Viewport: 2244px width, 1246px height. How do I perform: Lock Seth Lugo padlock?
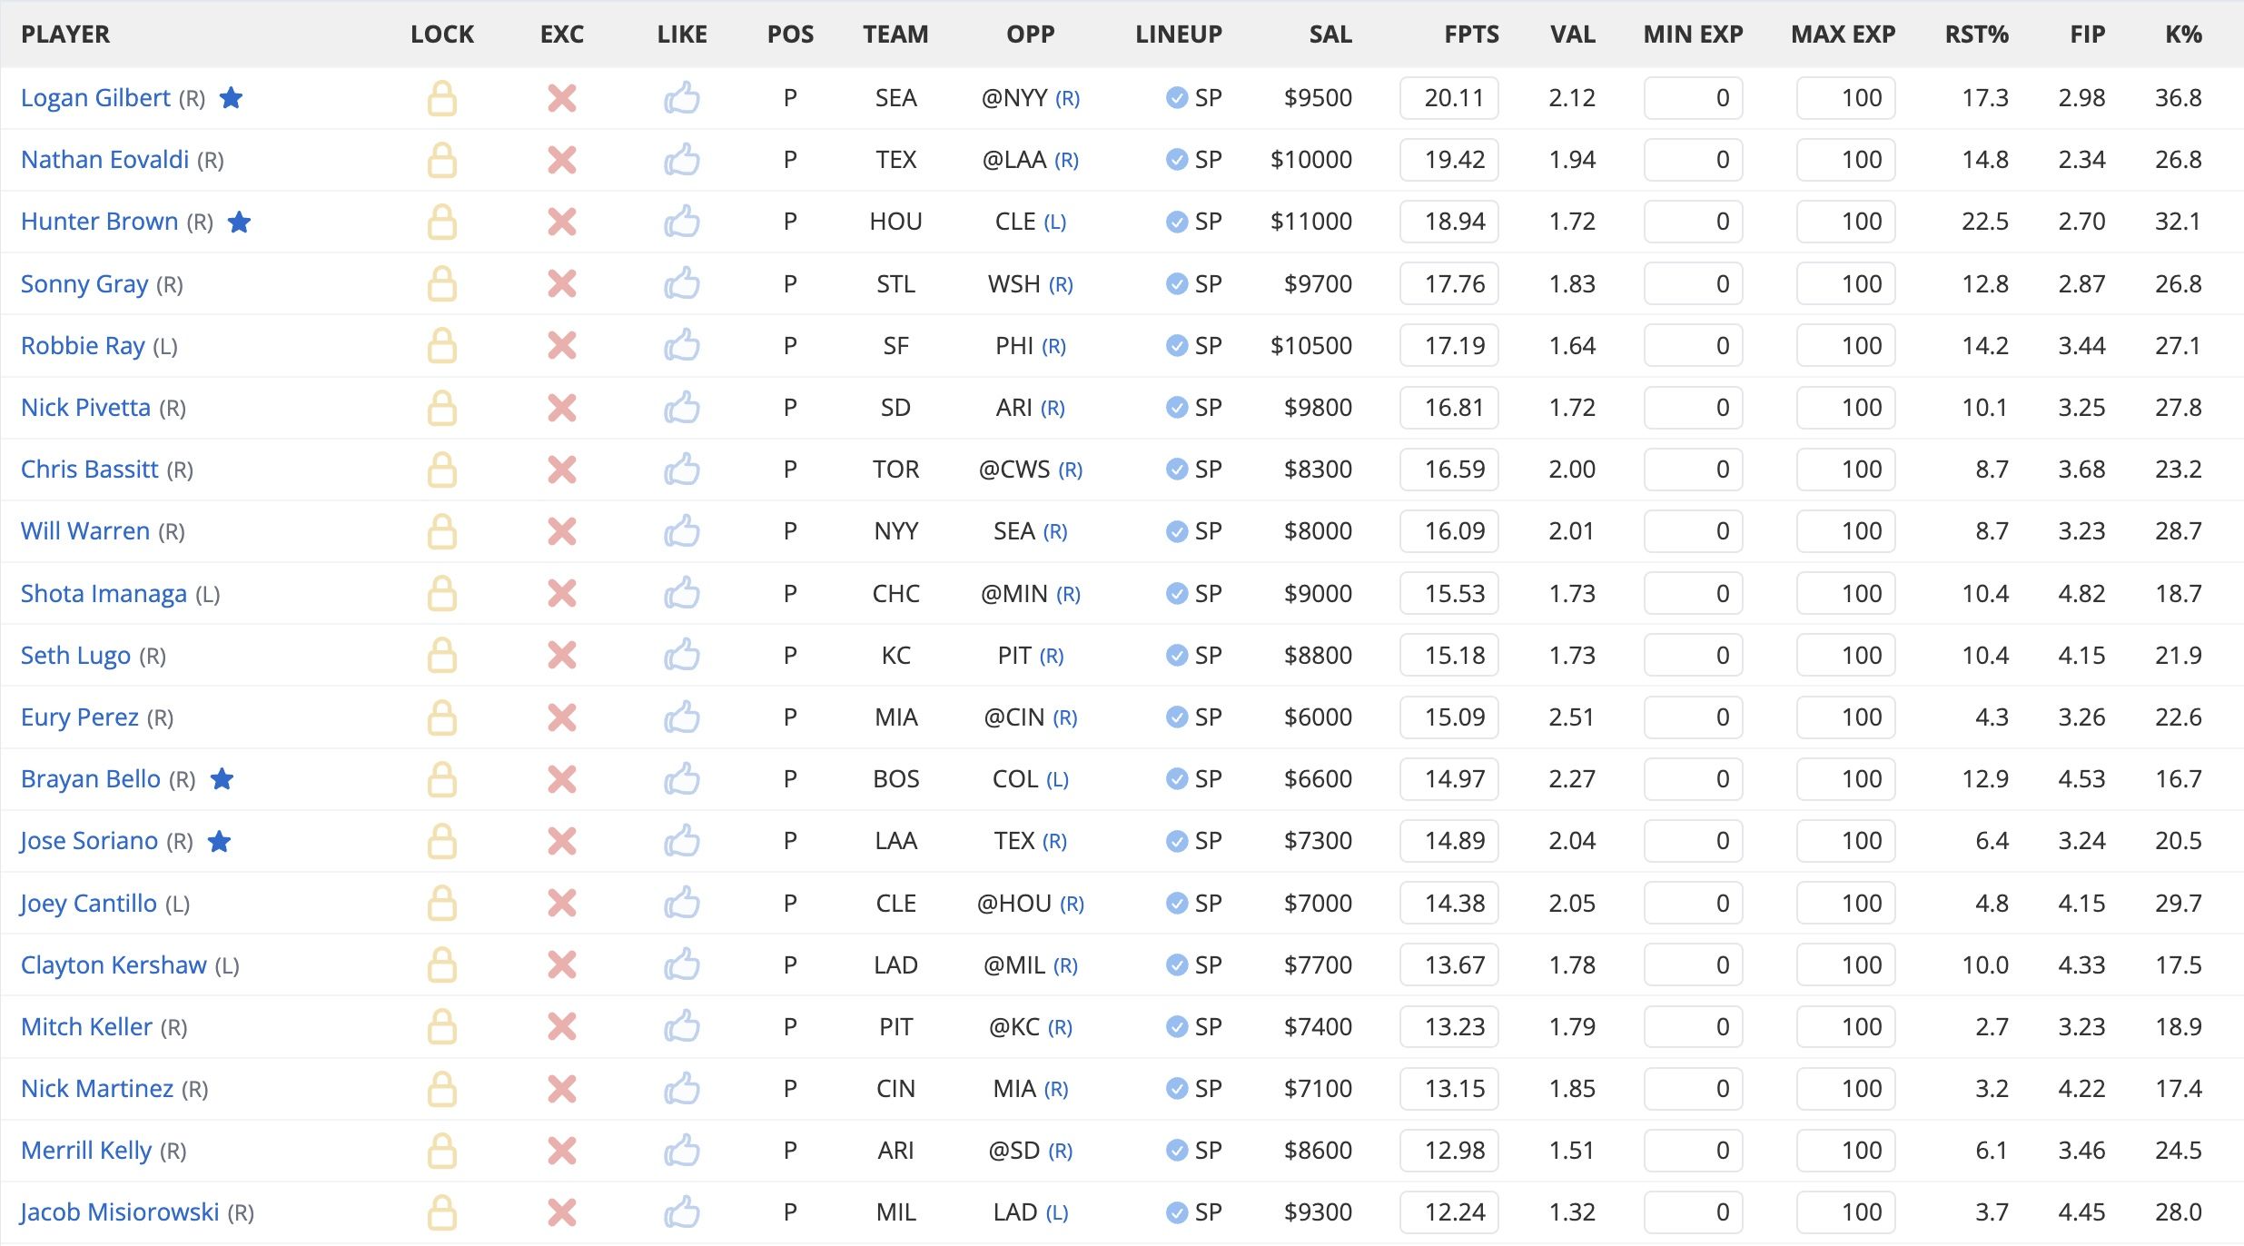[x=442, y=656]
